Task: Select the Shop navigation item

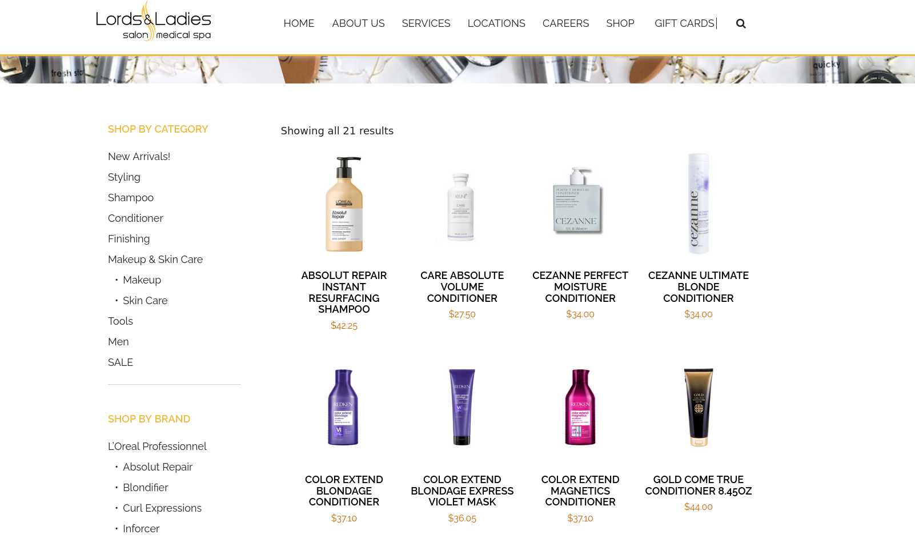Action: pos(620,23)
